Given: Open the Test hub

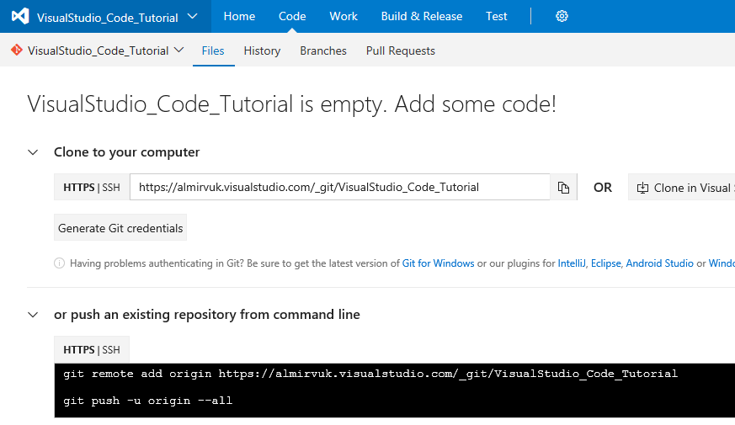Looking at the screenshot, I should pos(496,16).
